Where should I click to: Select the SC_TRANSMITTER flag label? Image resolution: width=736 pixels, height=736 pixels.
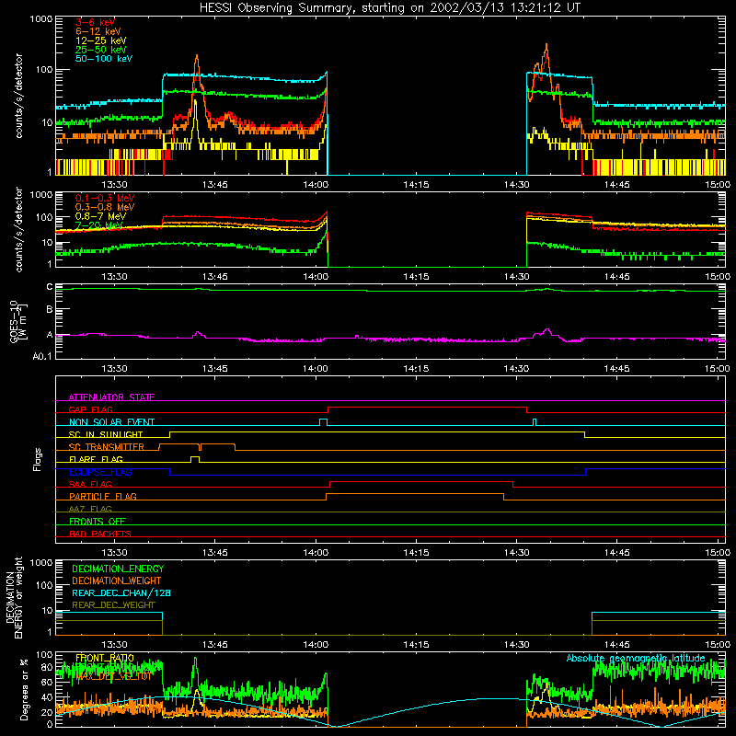tap(106, 446)
